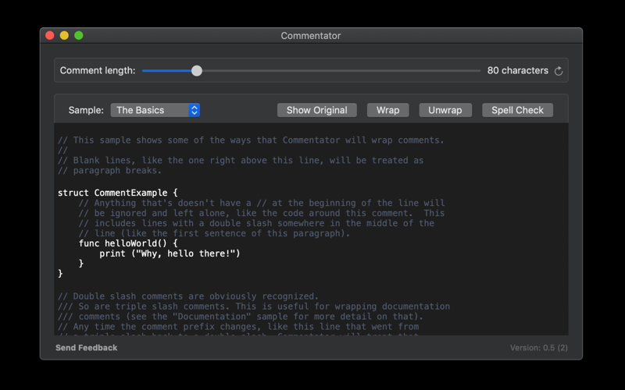625x390 pixels.
Task: Click the first comment line in the editor
Action: [251, 140]
